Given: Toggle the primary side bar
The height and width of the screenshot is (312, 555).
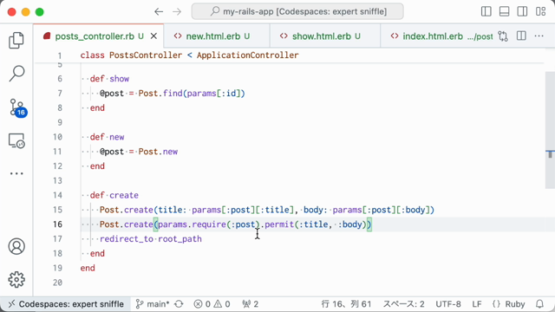Looking at the screenshot, I should [x=486, y=11].
